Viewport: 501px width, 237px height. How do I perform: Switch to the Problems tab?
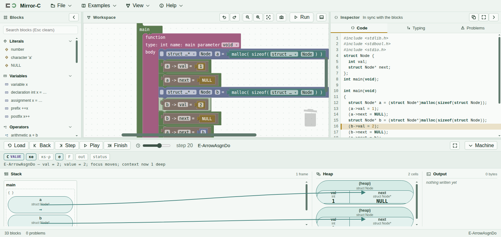pos(473,28)
